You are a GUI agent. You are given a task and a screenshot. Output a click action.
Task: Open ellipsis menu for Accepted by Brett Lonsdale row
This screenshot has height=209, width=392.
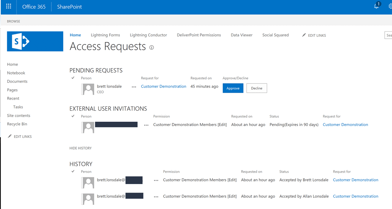(156, 181)
